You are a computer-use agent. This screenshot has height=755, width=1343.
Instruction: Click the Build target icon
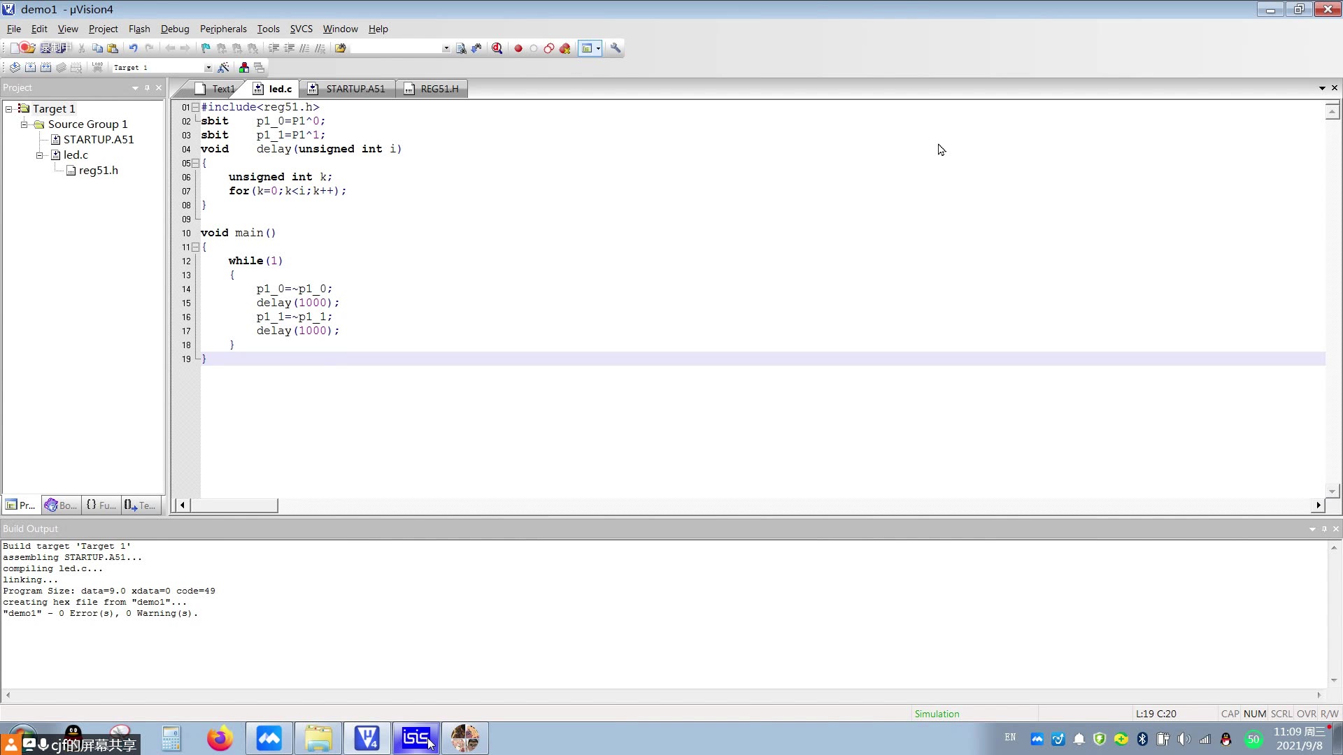(30, 68)
